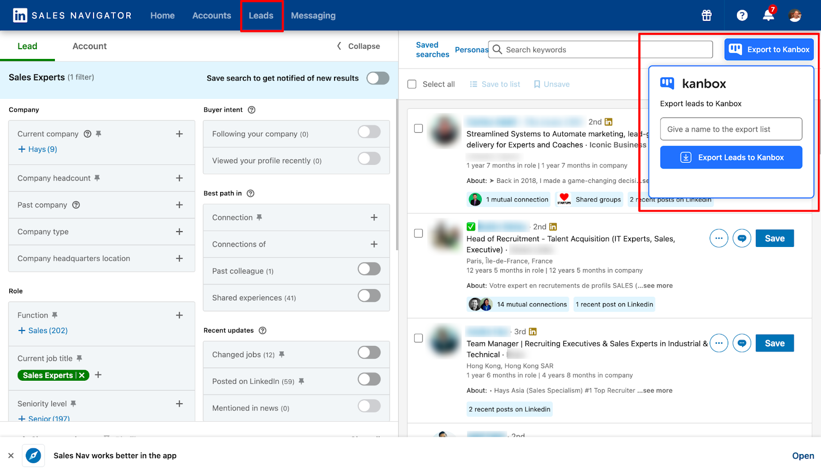This screenshot has width=821, height=474.
Task: Expand Current company filter
Action: point(179,134)
